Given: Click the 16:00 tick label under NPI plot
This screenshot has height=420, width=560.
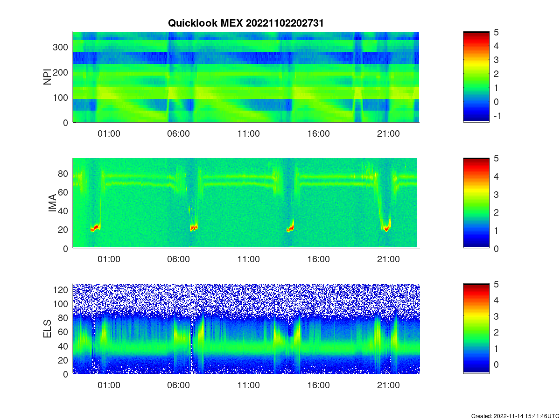Looking at the screenshot, I should pyautogui.click(x=319, y=133).
